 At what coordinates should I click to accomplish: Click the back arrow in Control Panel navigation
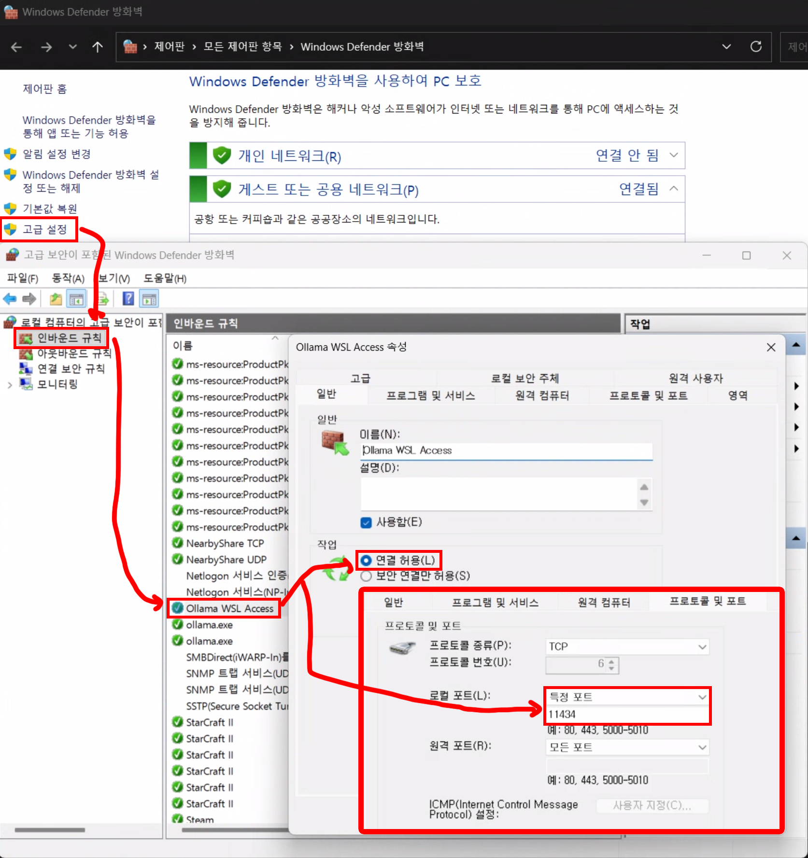tap(16, 47)
